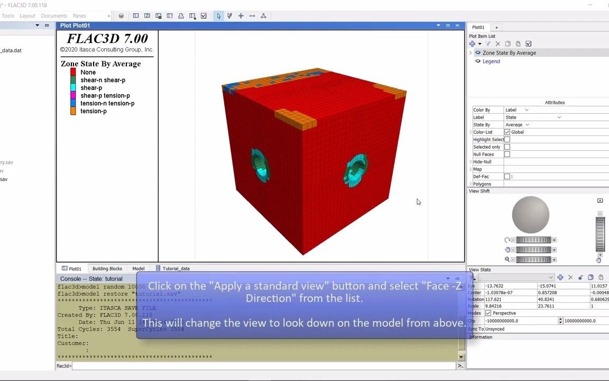Viewport: 609px width, 381px height.
Task: Select the mouse pointer selection tool
Action: [x=219, y=16]
